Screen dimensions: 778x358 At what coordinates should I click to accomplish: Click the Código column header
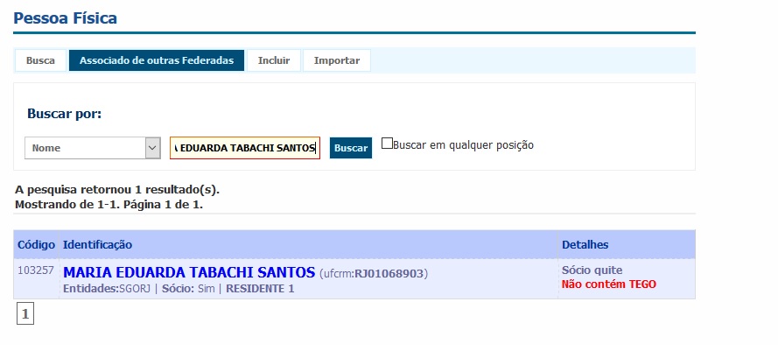[36, 244]
